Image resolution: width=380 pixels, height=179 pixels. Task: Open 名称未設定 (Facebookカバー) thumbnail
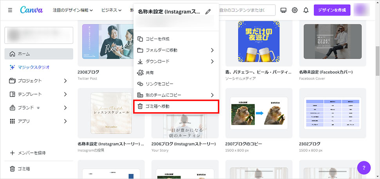click(x=333, y=41)
